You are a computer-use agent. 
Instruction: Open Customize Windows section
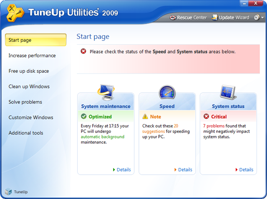tap(31, 117)
